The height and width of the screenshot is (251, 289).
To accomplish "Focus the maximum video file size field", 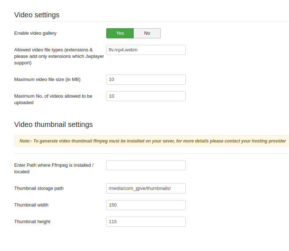I will coord(146,80).
